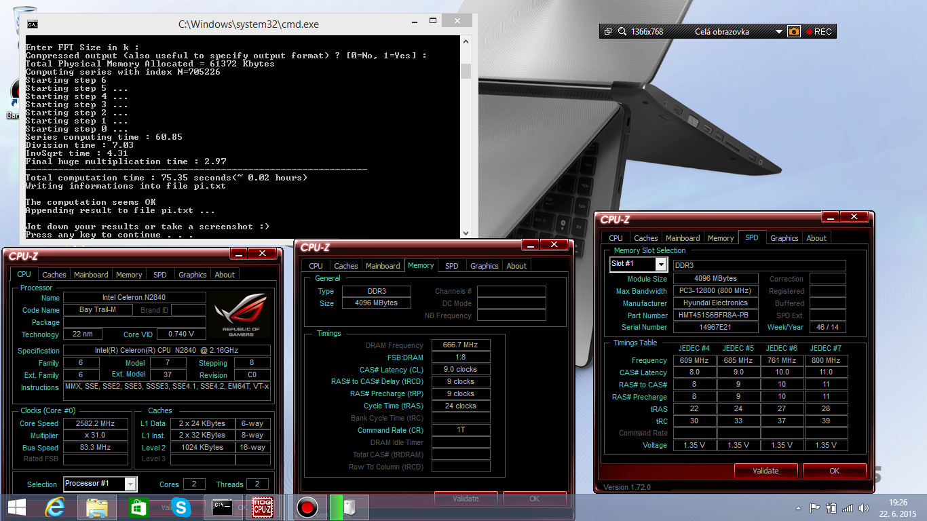Expand the Celá obrazovka capture mode dropdown
The height and width of the screenshot is (521, 927).
[x=779, y=31]
